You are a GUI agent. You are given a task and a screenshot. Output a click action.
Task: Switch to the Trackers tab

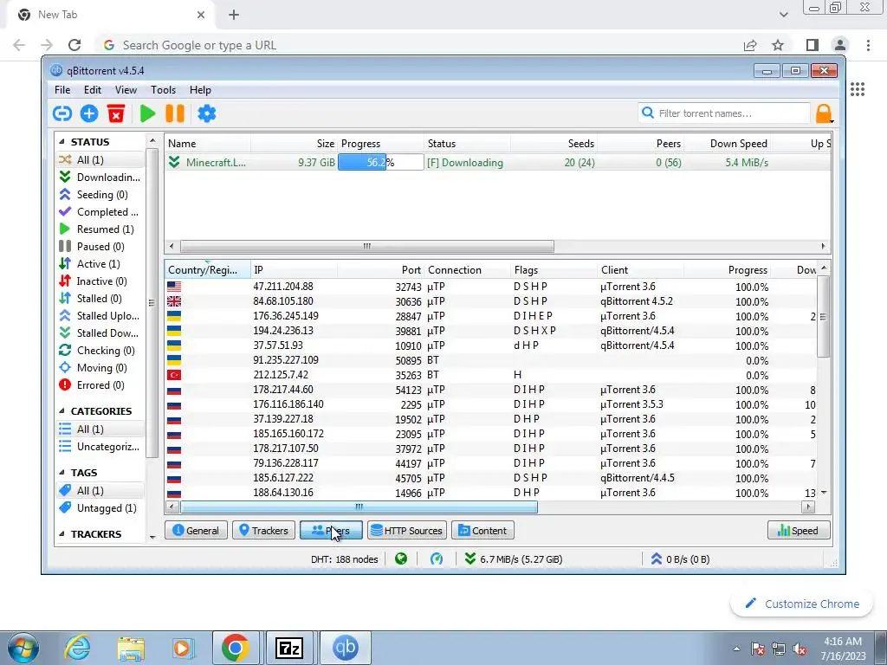[x=263, y=531]
